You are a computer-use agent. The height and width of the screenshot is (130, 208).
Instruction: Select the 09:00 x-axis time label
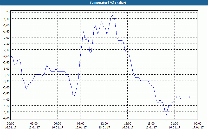[x=81, y=124]
